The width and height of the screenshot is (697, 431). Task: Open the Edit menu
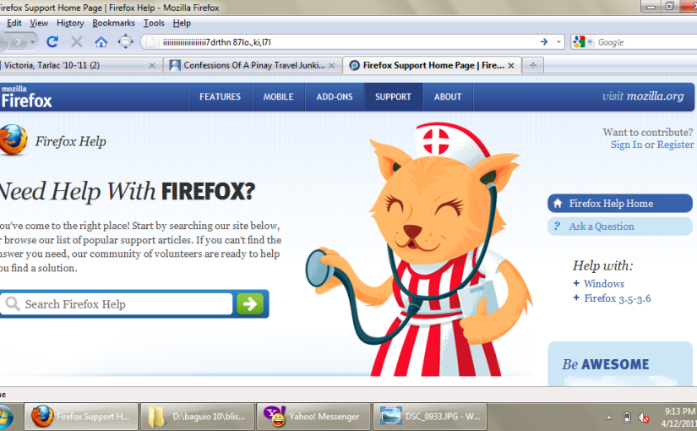(14, 23)
